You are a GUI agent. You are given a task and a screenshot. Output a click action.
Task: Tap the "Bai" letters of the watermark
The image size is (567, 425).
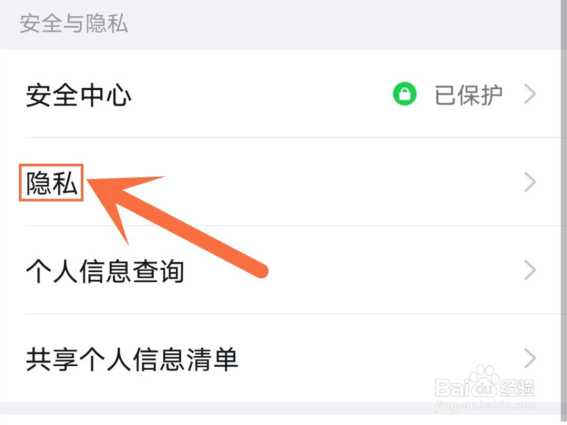coord(451,388)
